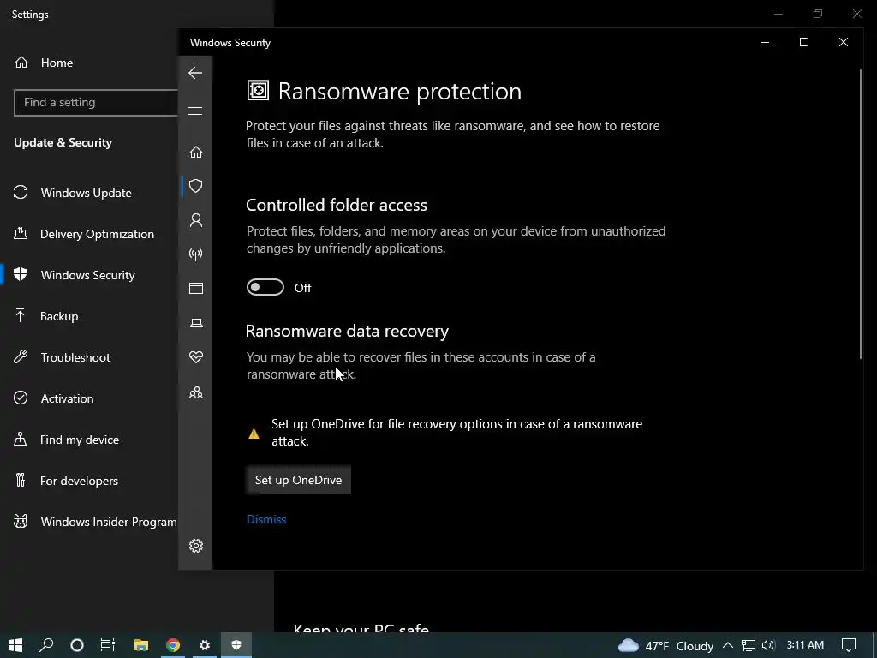The height and width of the screenshot is (658, 877).
Task: Select the Virus & threat protection shield icon
Action: click(x=196, y=186)
